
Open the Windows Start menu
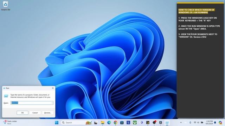pos(57,122)
